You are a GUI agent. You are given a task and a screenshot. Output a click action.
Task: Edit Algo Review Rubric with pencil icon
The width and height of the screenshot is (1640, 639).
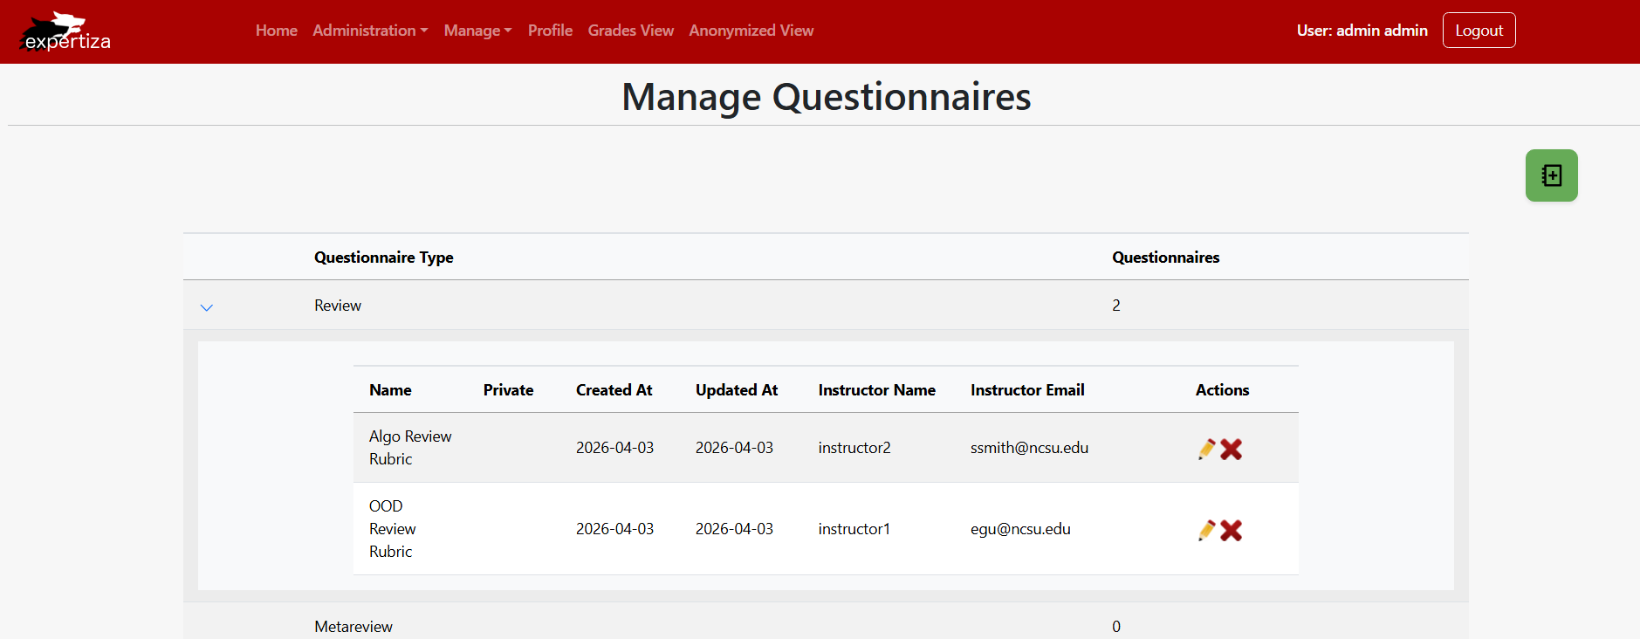point(1207,449)
